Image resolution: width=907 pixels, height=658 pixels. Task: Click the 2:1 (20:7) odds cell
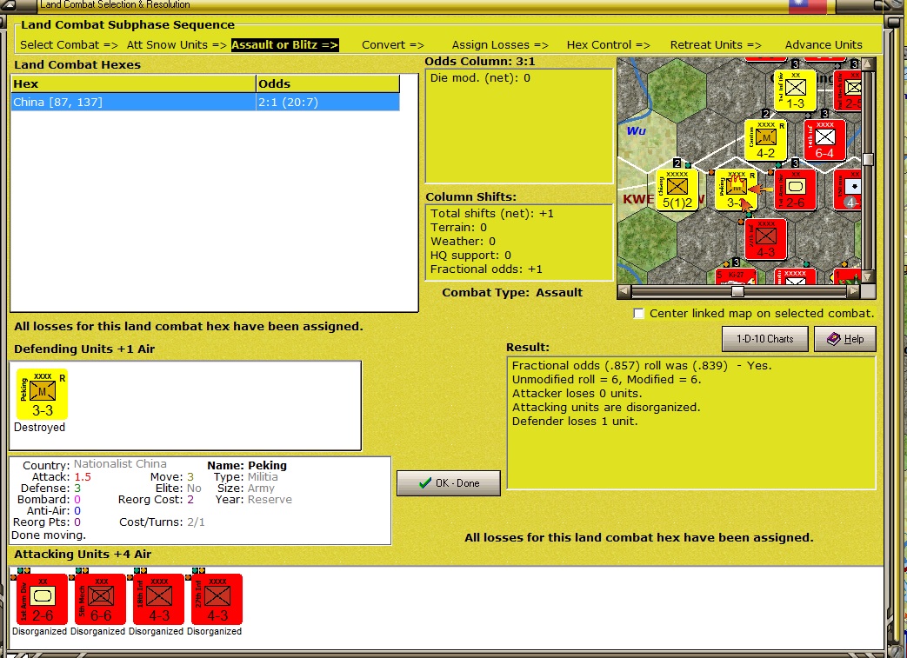click(328, 103)
